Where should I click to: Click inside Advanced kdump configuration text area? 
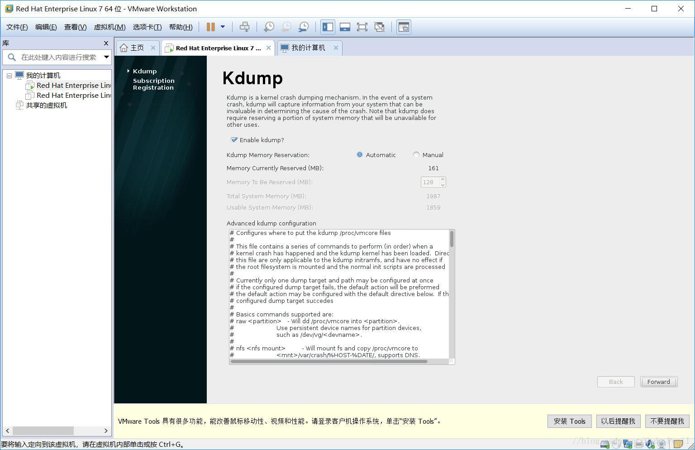tap(339, 294)
